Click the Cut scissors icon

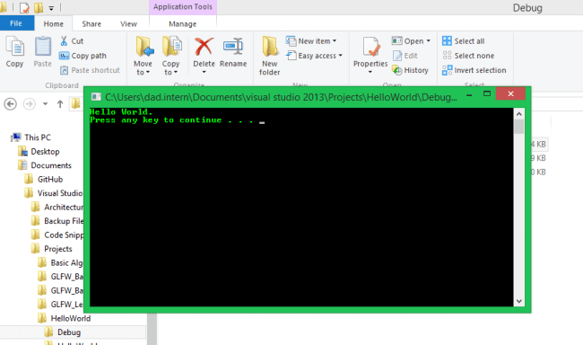[x=64, y=41]
